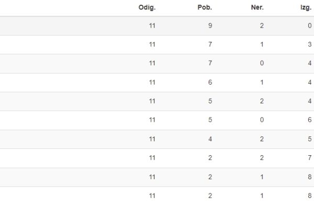
Task: Click Izg. value 8 in last row
Action: (310, 195)
